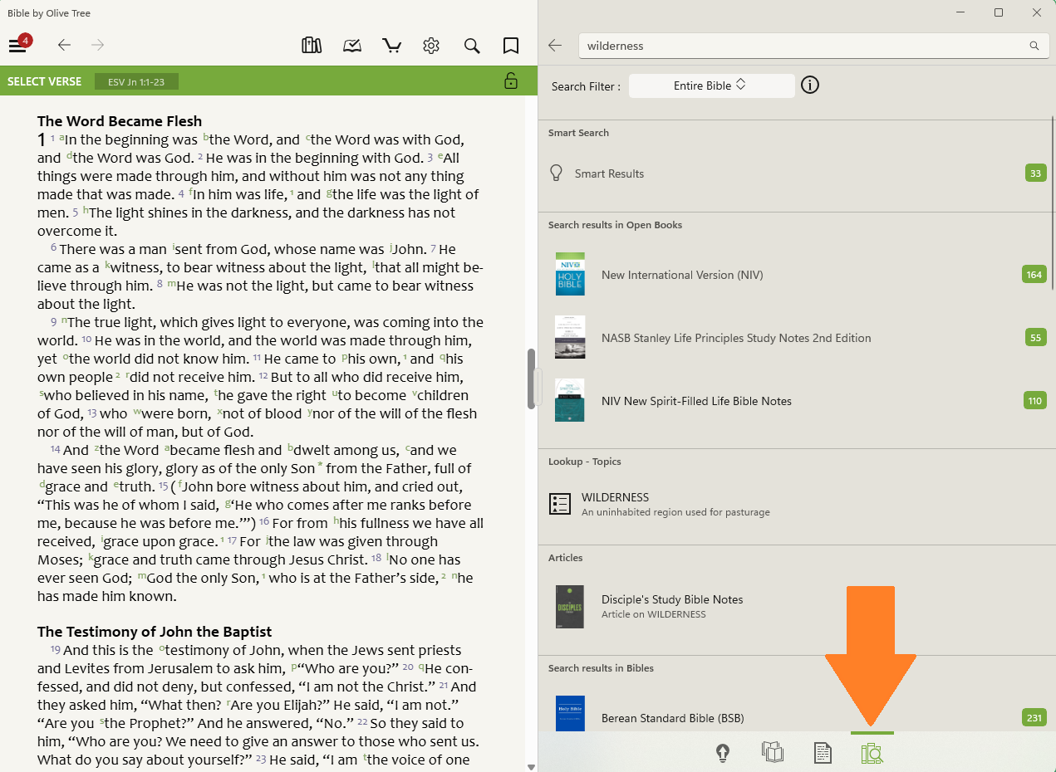
Task: Click cross-reference b before "the Word, and"
Action: click(x=206, y=137)
